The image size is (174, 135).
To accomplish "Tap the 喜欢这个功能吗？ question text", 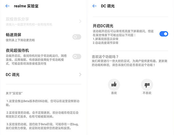I will (x=105, y=57).
